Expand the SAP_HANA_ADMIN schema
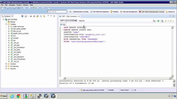The image size is (177, 99). coord(9,29)
